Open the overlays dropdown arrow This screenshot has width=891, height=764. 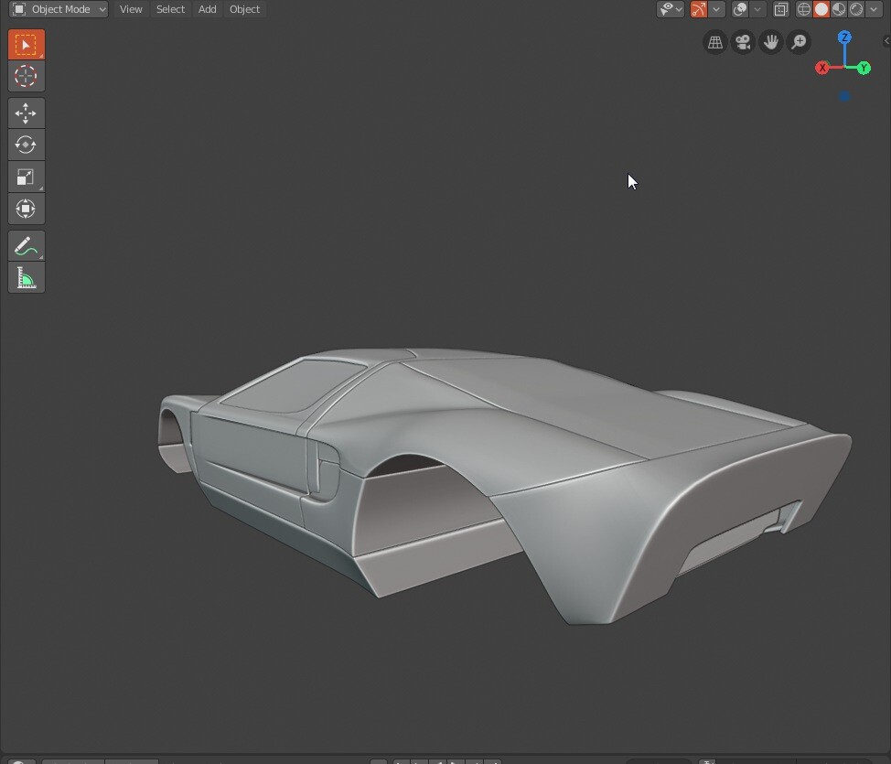point(757,9)
